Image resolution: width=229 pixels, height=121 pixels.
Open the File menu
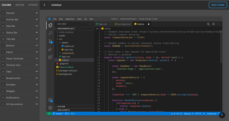click(x=55, y=19)
